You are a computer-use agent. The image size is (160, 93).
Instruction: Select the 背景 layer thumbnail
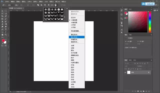[x=129, y=72]
